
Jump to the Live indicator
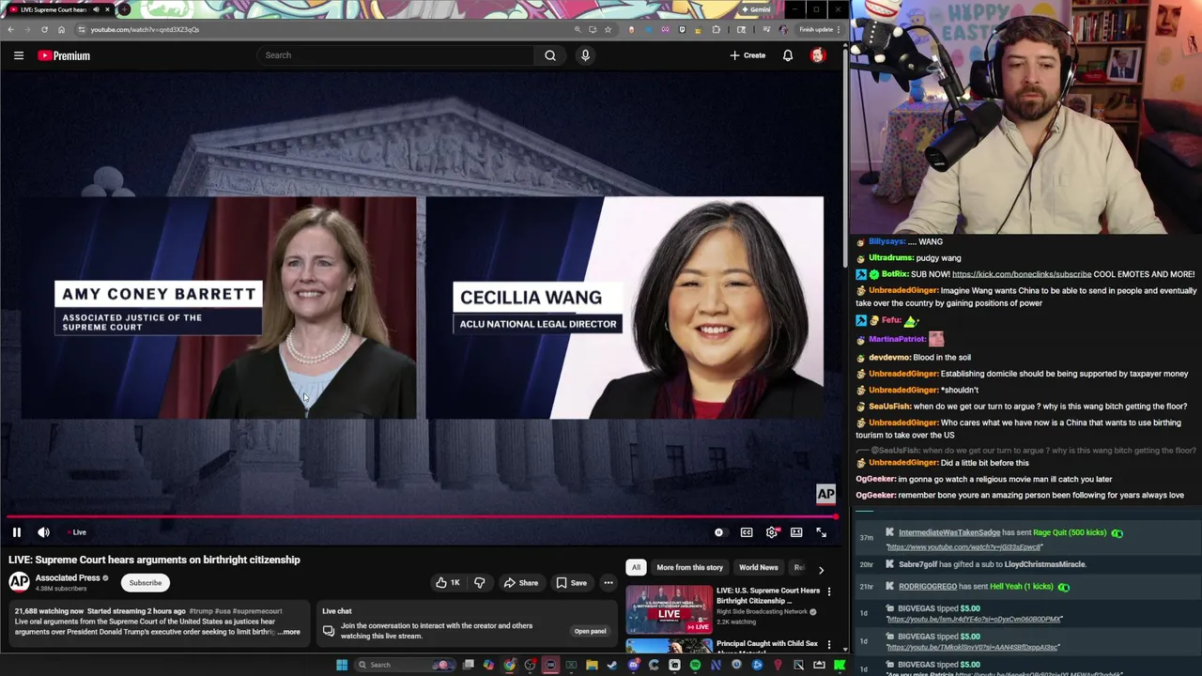(x=77, y=532)
